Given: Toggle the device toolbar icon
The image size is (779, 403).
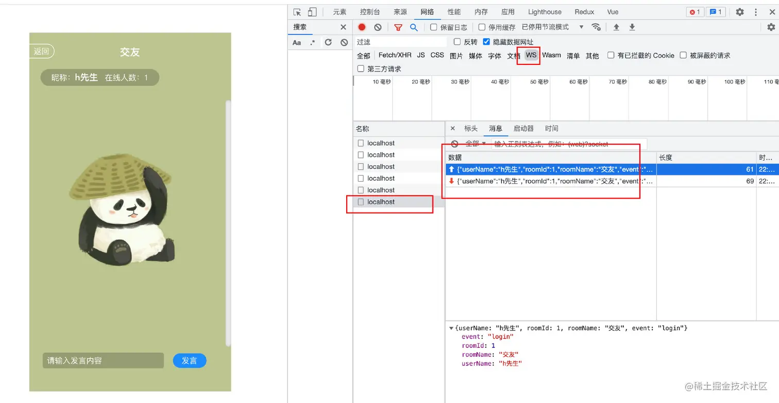Looking at the screenshot, I should pyautogui.click(x=312, y=12).
